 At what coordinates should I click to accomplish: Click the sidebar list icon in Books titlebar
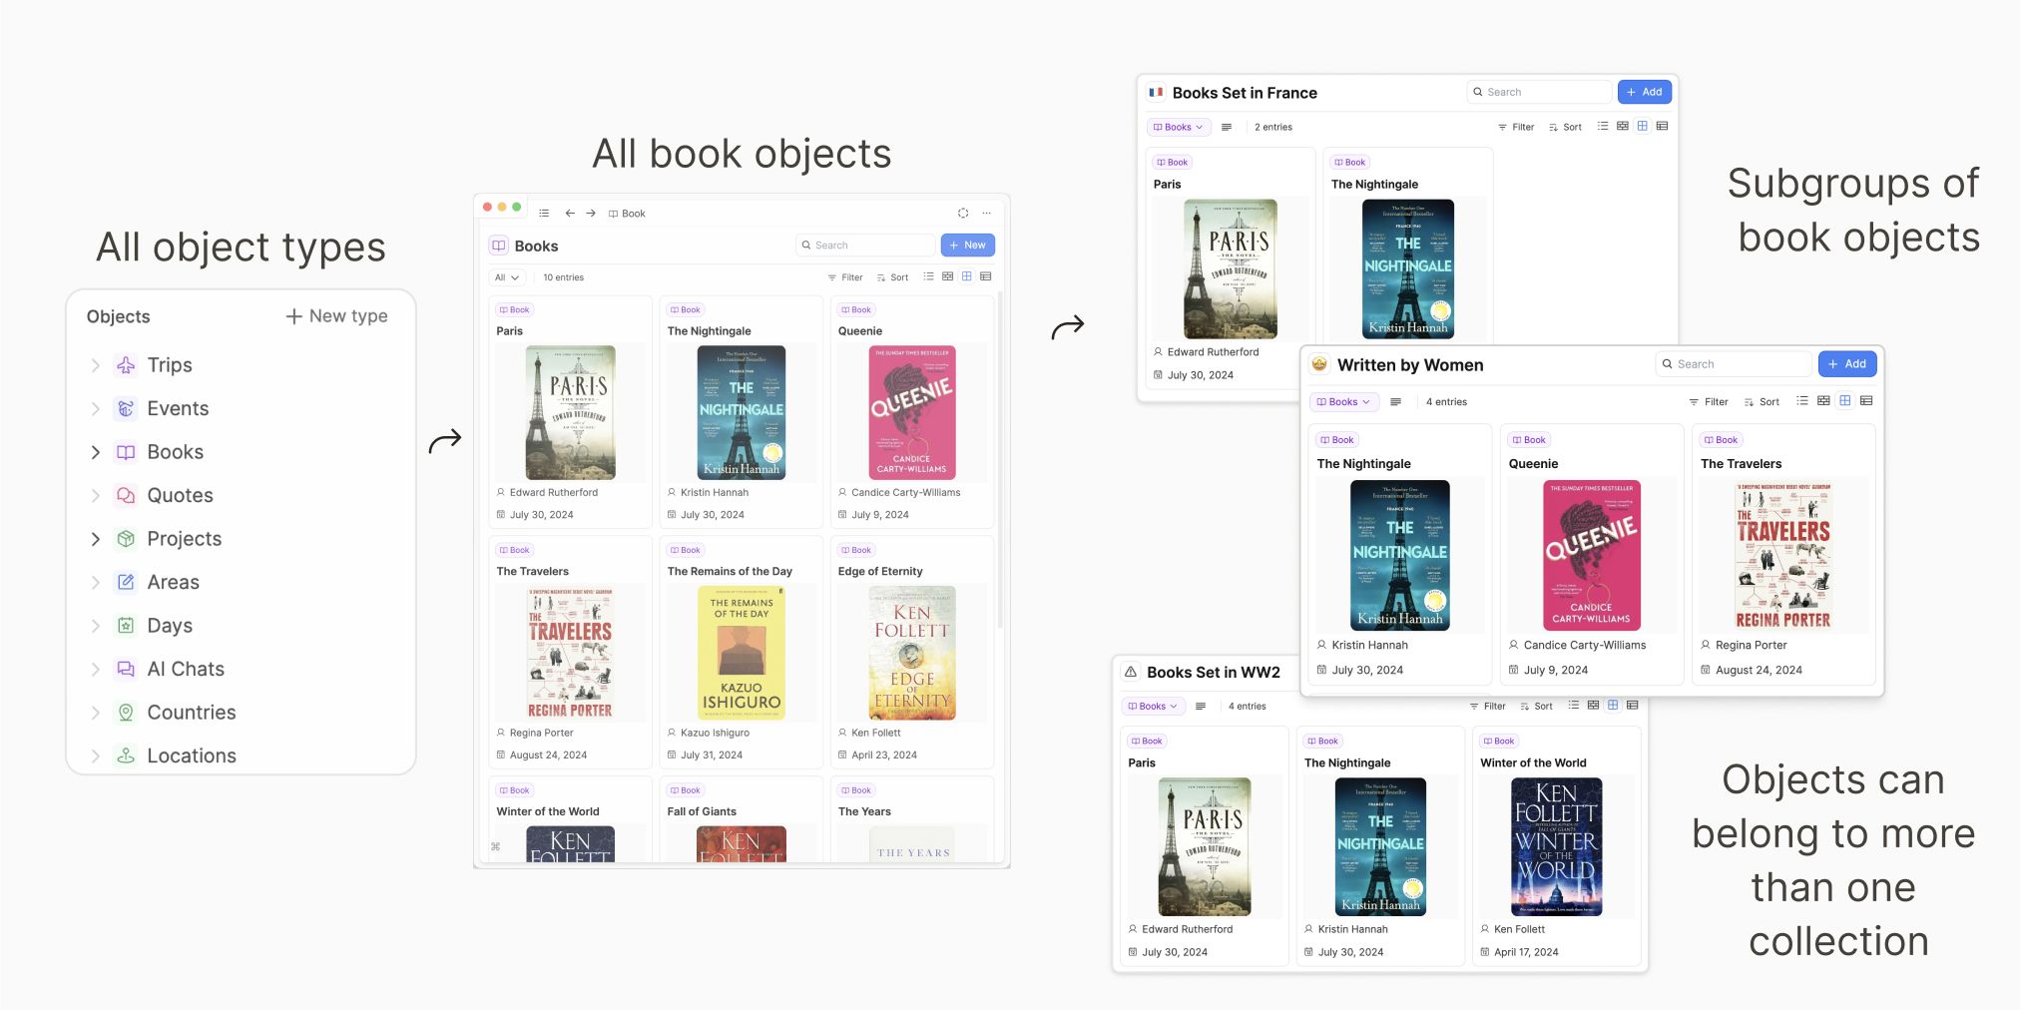pyautogui.click(x=544, y=214)
